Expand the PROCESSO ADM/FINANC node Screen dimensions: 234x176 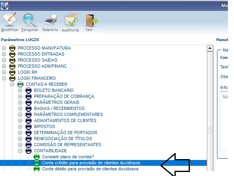(x=4, y=66)
